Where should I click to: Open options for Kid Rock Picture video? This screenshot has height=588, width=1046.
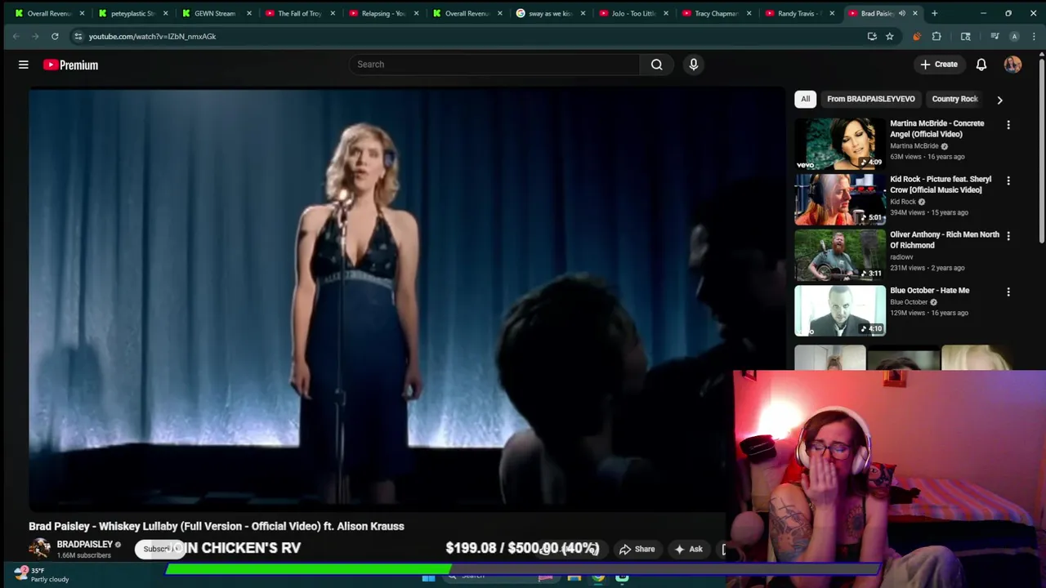[1008, 180]
